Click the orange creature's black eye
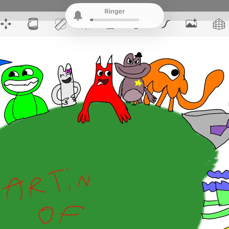The width and height of the screenshot is (229, 229). (x=175, y=73)
